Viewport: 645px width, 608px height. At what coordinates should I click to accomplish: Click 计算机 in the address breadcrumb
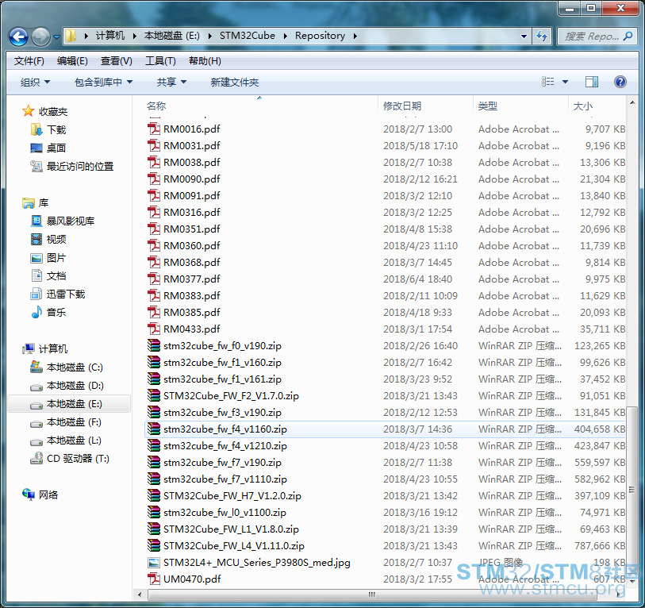pyautogui.click(x=109, y=36)
